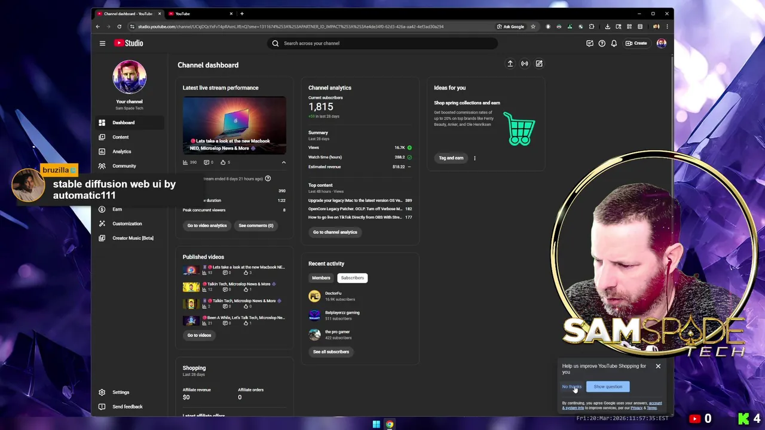Open published video 'Been A While, Let's Talk Tech'

(x=234, y=320)
